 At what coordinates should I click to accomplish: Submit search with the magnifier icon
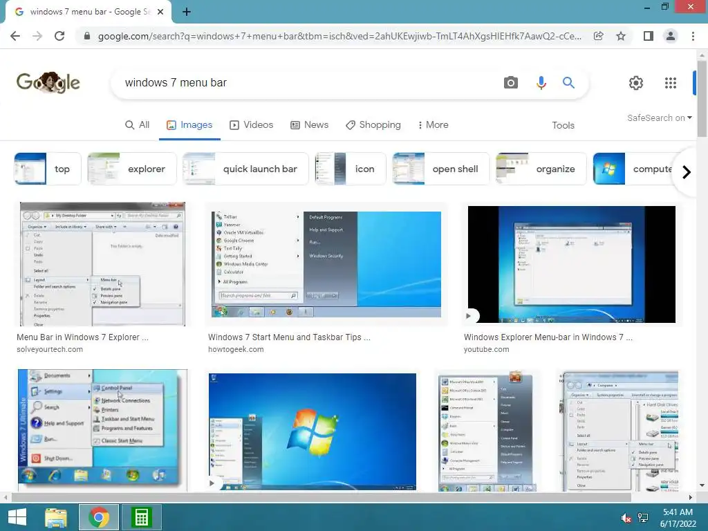click(568, 83)
